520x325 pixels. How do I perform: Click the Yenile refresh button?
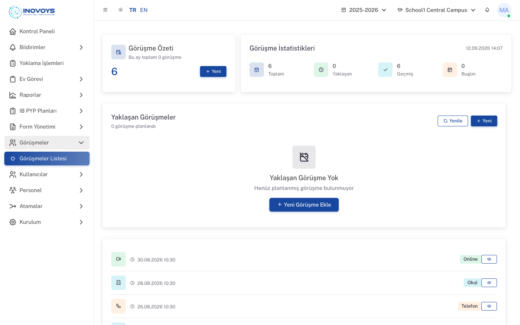[453, 121]
